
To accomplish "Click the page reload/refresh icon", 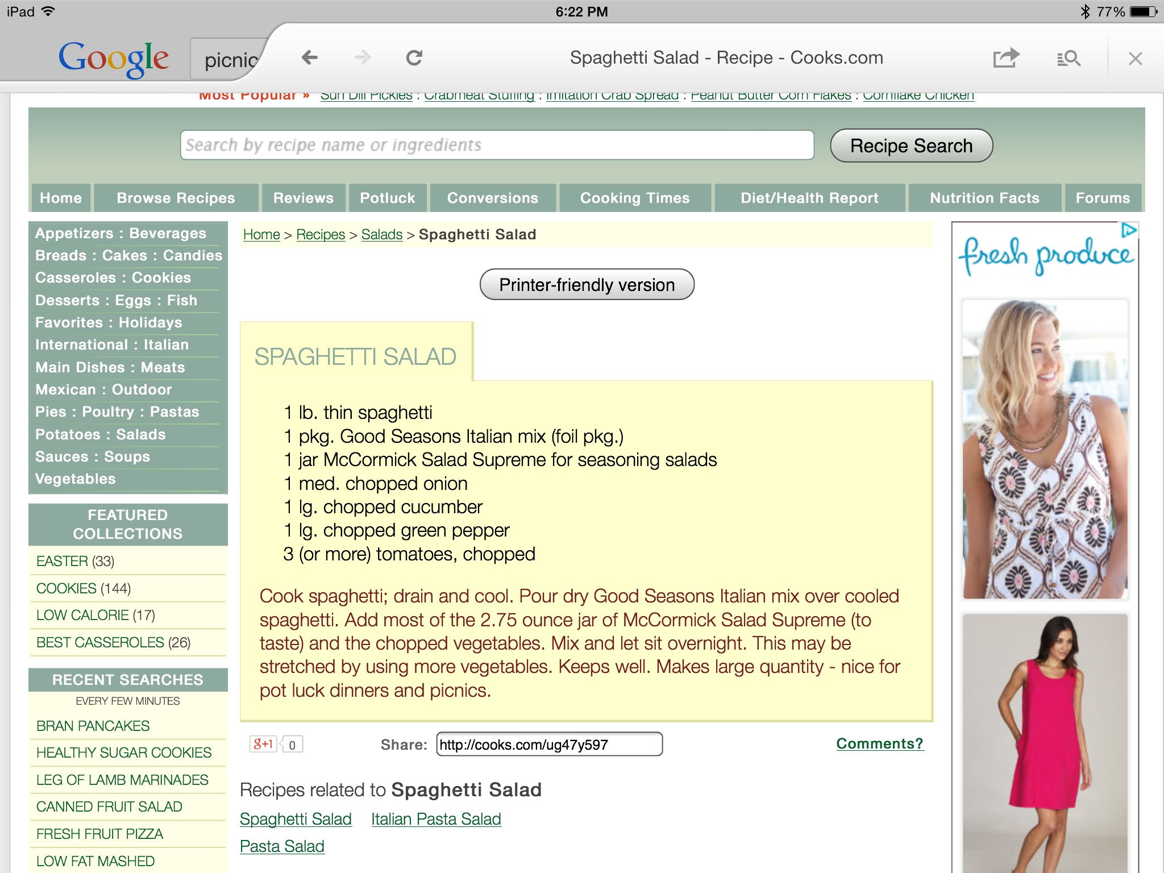I will tap(414, 59).
